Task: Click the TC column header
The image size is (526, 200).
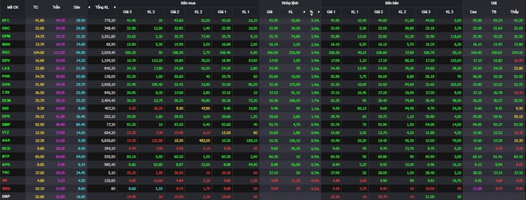Action: (x=36, y=7)
